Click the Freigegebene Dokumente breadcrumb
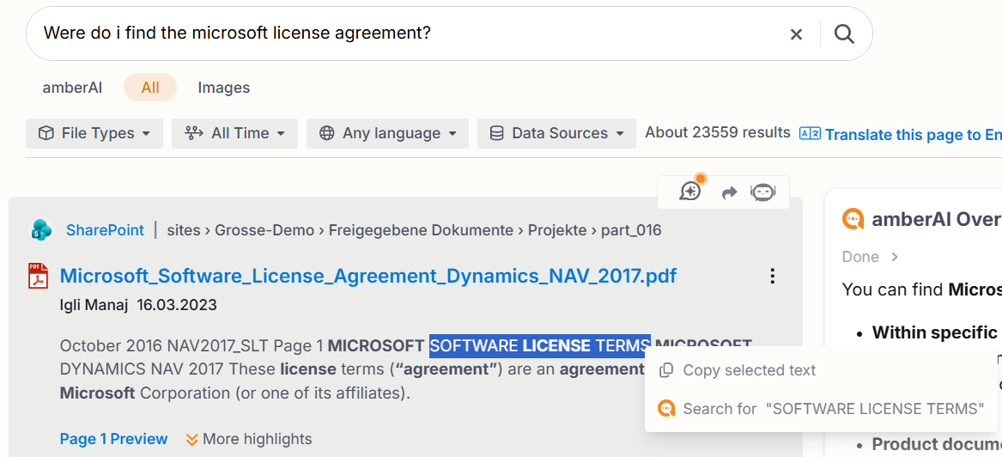Screen dimensions: 1002x457 click(421, 230)
